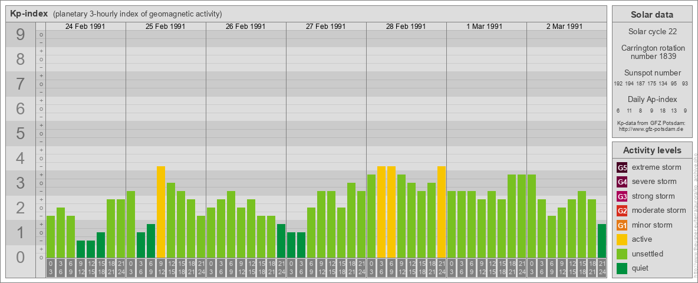Click the Solar data panel heading
This screenshot has width=698, height=283.
point(652,15)
